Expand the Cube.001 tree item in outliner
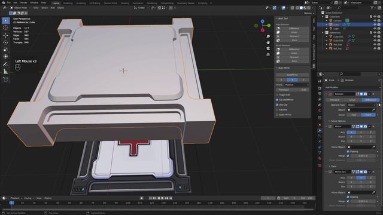The image size is (383, 215). pos(327,36)
